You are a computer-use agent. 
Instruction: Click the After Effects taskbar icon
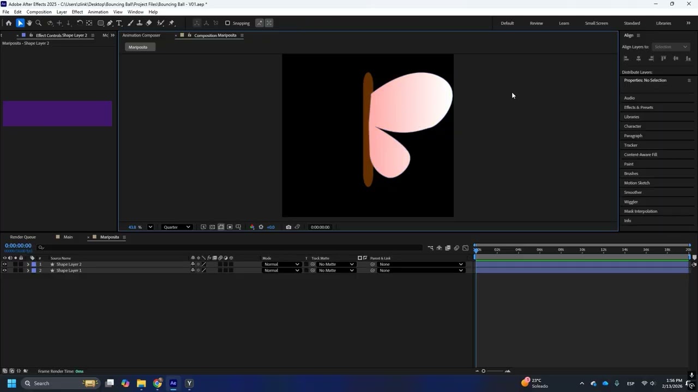[x=173, y=383]
